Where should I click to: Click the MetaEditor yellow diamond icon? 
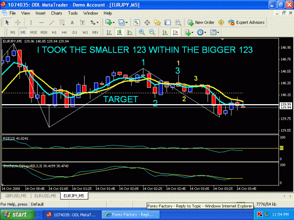[x=221, y=23]
